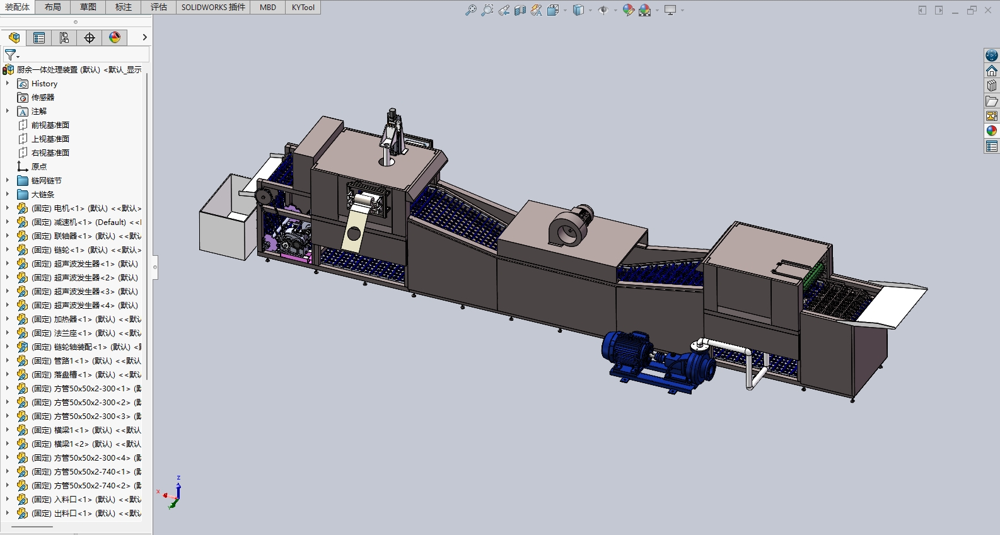Expand the 注解 folder

click(x=8, y=111)
